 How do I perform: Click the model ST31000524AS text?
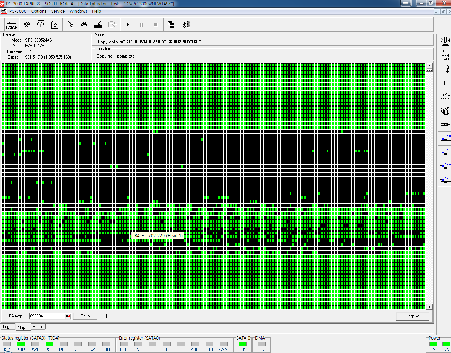pyautogui.click(x=38, y=40)
